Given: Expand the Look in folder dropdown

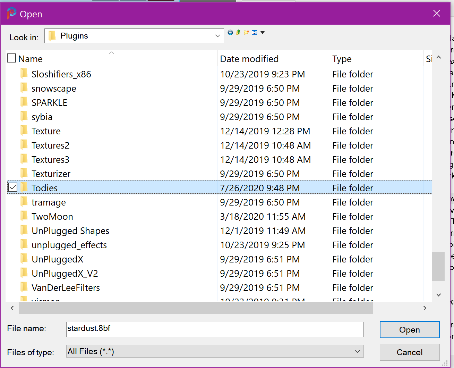Looking at the screenshot, I should 217,36.
